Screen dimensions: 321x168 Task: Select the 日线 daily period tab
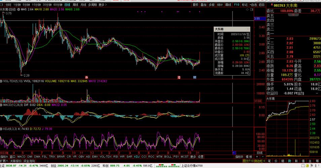point(67,5)
